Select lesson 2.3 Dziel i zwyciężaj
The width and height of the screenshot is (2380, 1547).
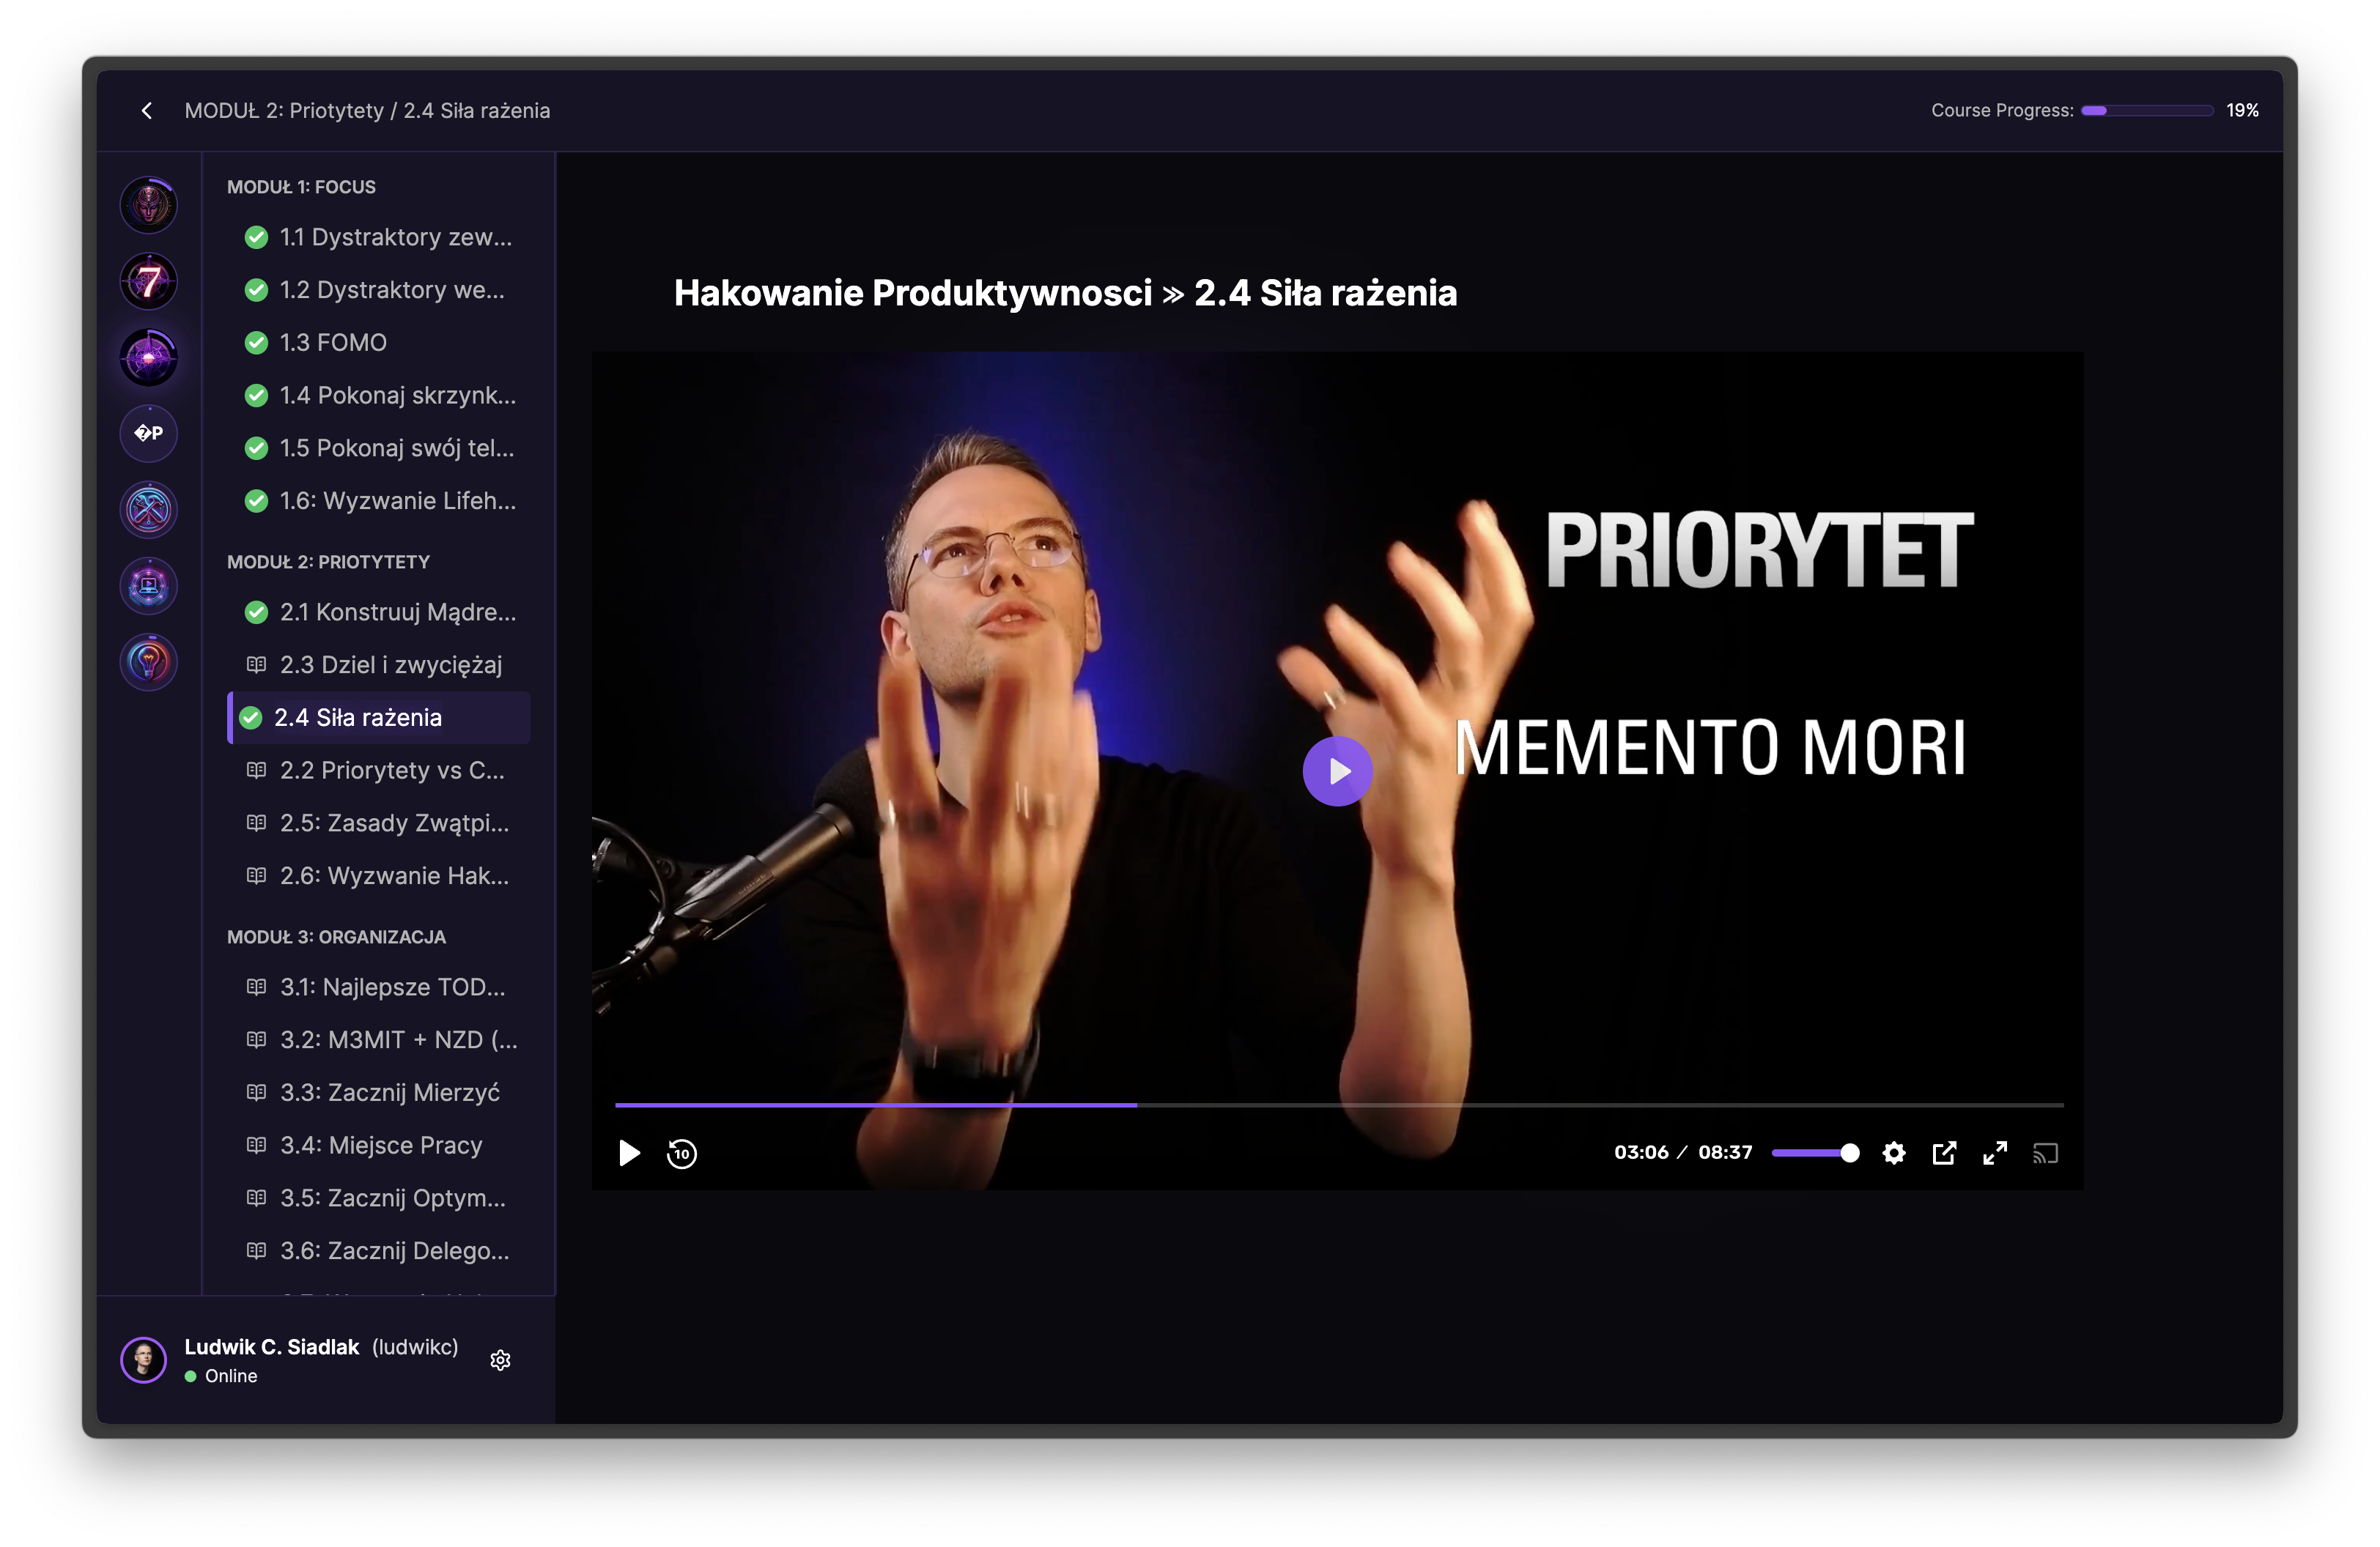(x=390, y=664)
